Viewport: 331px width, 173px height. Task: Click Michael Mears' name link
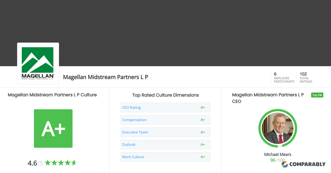(277, 154)
